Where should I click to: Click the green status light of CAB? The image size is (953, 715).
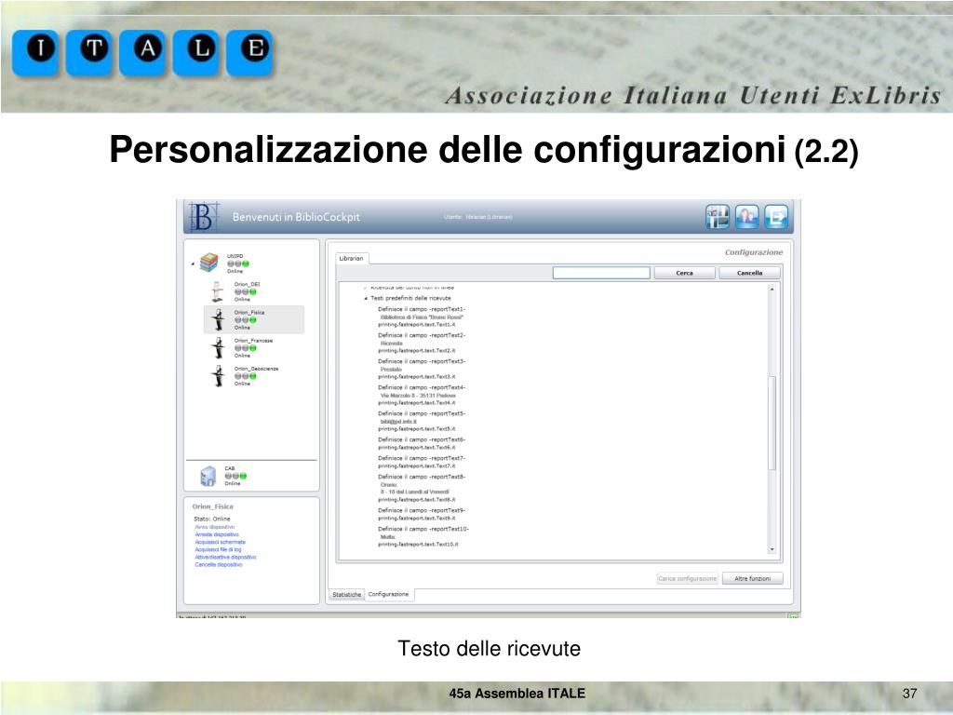point(243,476)
